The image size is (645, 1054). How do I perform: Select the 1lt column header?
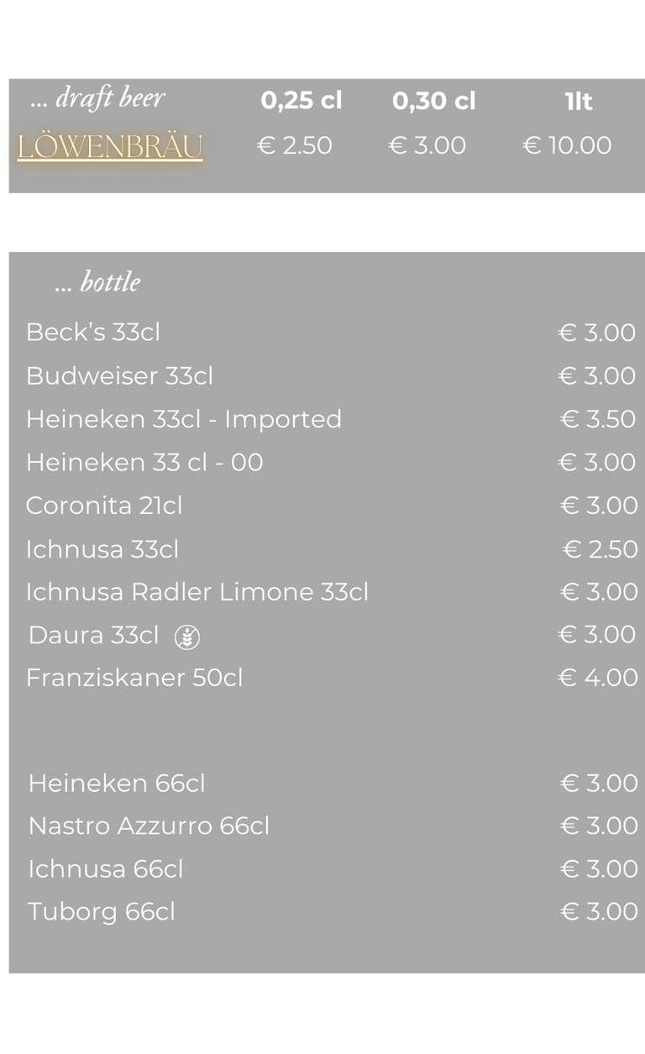tap(578, 102)
